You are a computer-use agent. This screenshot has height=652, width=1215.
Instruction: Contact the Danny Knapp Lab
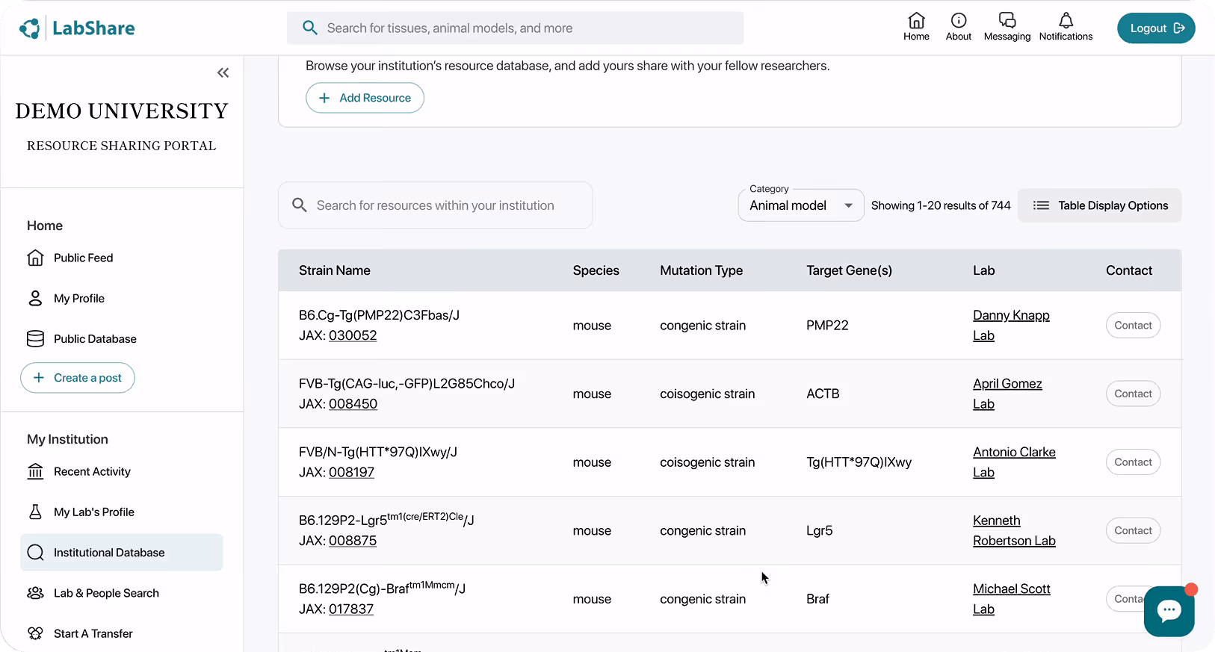coord(1133,326)
